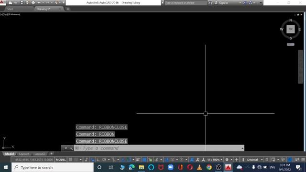Click the Save As icon in quick access toolbar
The height and width of the screenshot is (172, 306).
coord(27,3)
